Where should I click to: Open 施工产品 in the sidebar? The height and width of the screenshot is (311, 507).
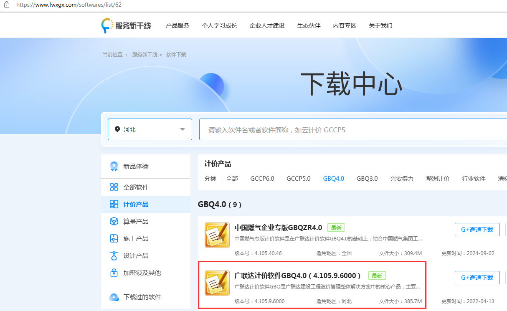coord(146,238)
